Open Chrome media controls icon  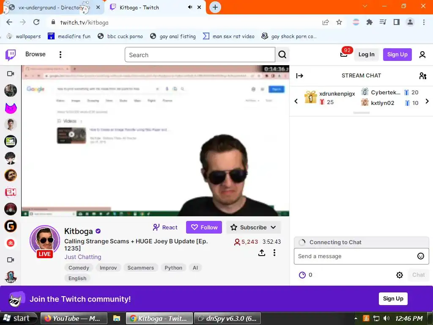[383, 22]
